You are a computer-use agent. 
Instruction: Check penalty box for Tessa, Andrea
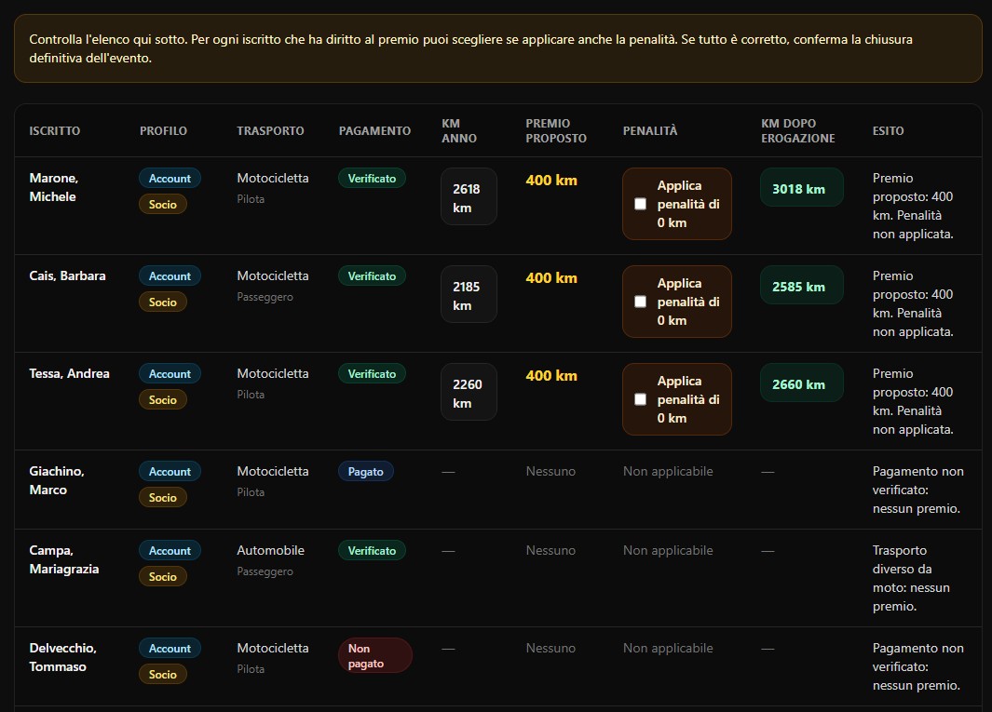[x=640, y=399]
